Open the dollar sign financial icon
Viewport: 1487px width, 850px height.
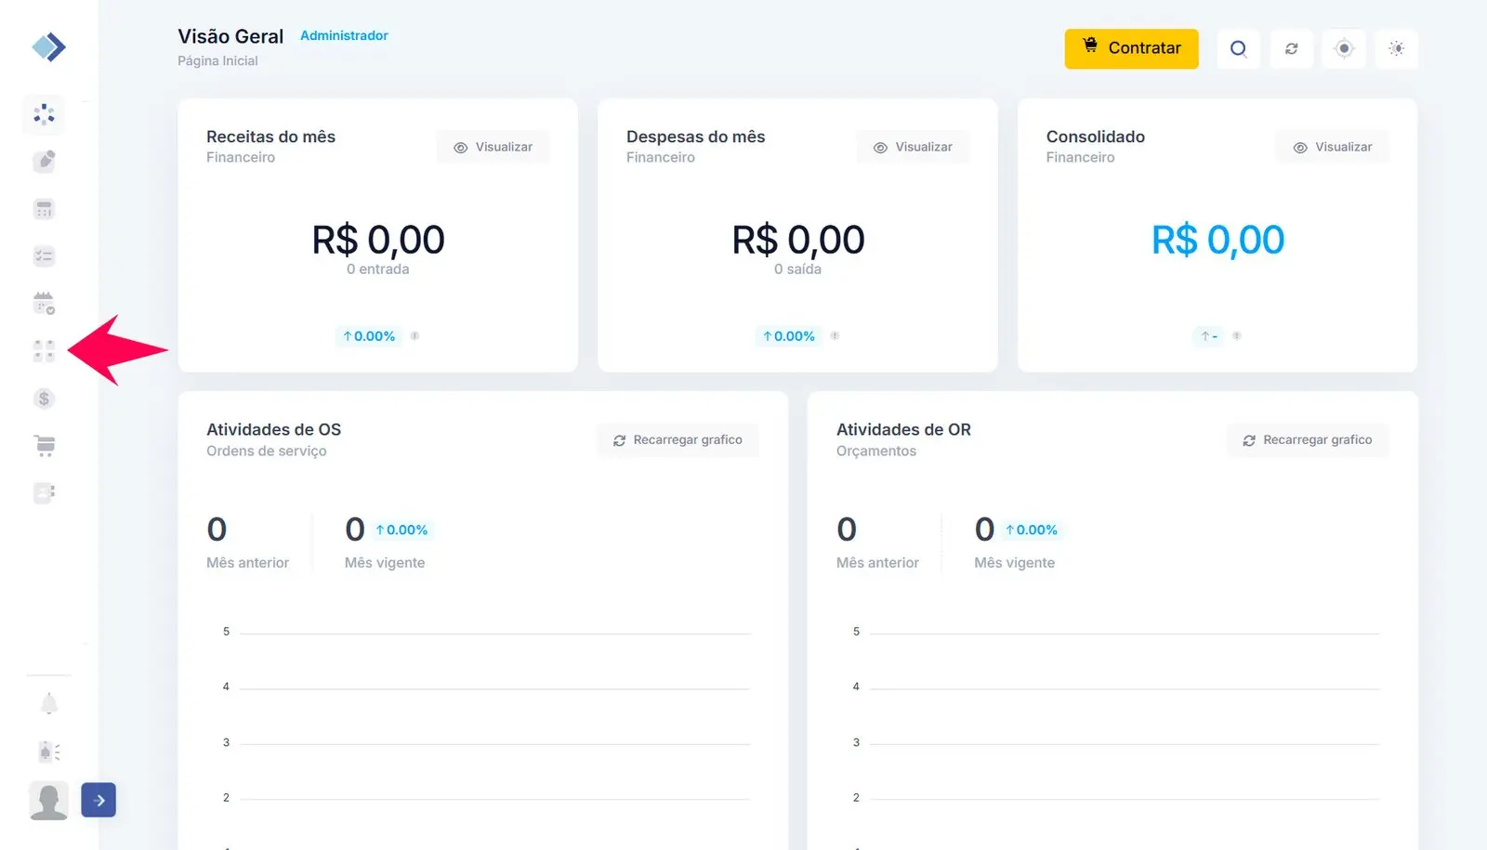click(44, 399)
